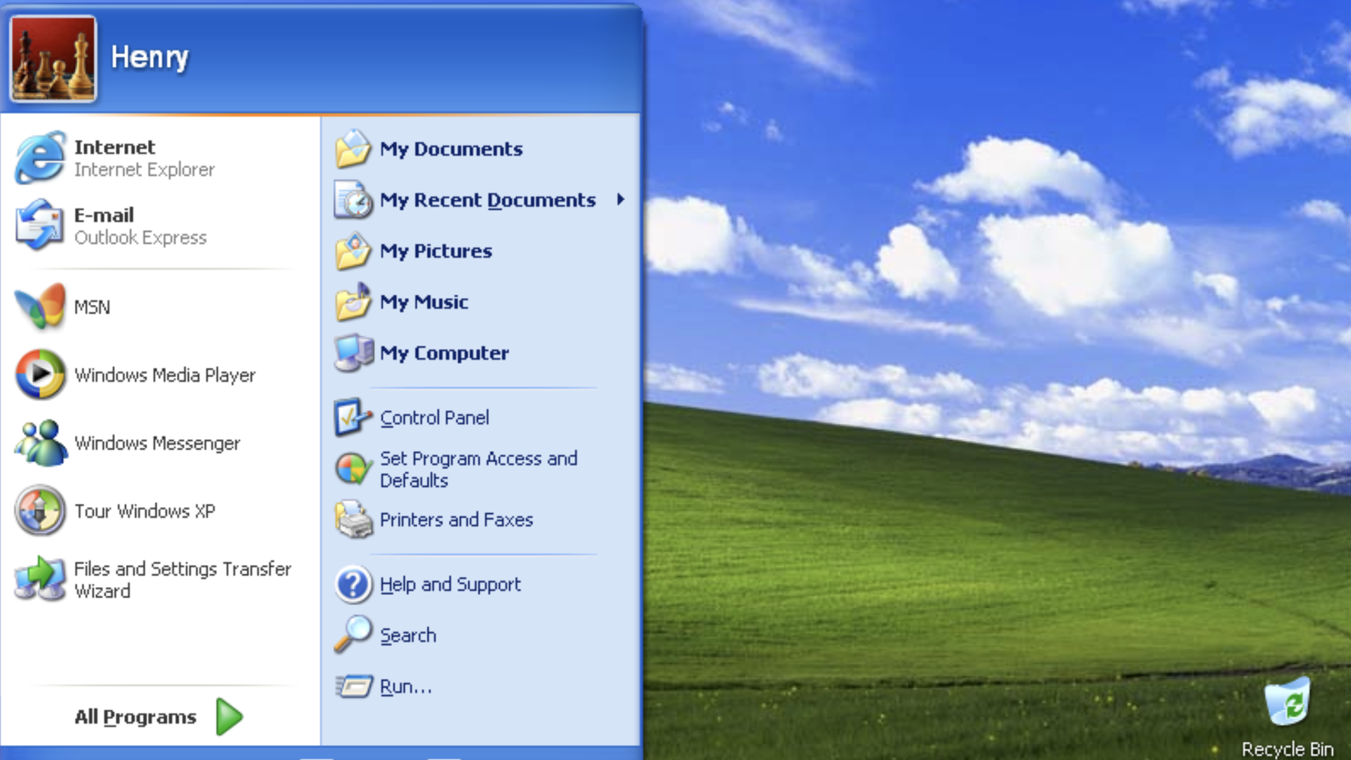The image size is (1351, 760).
Task: Launch MSN
Action: 91,307
